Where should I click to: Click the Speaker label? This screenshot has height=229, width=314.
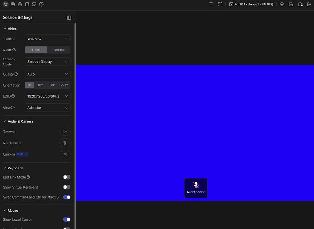[9, 131]
